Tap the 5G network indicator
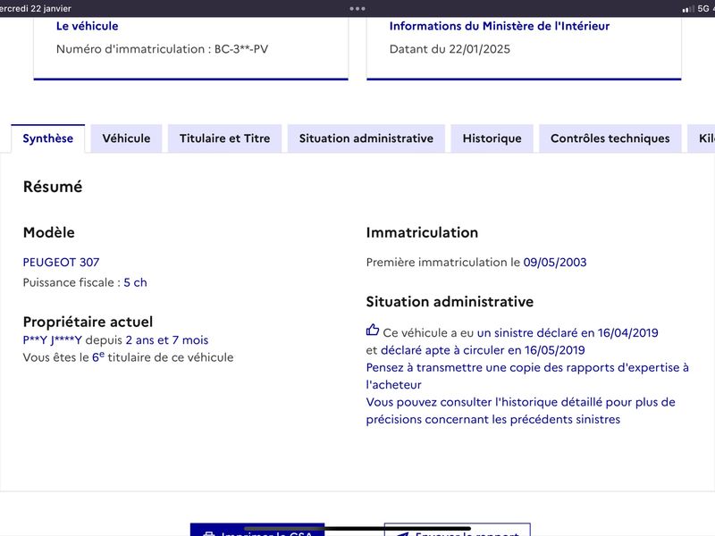The height and width of the screenshot is (536, 715). pos(702,8)
